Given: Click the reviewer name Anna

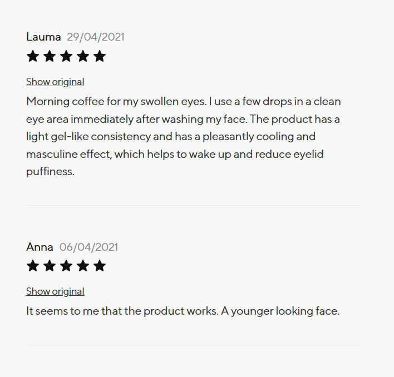Looking at the screenshot, I should (x=40, y=247).
